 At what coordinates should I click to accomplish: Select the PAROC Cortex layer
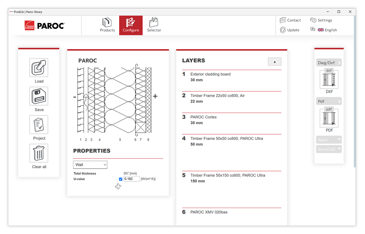coord(204,117)
